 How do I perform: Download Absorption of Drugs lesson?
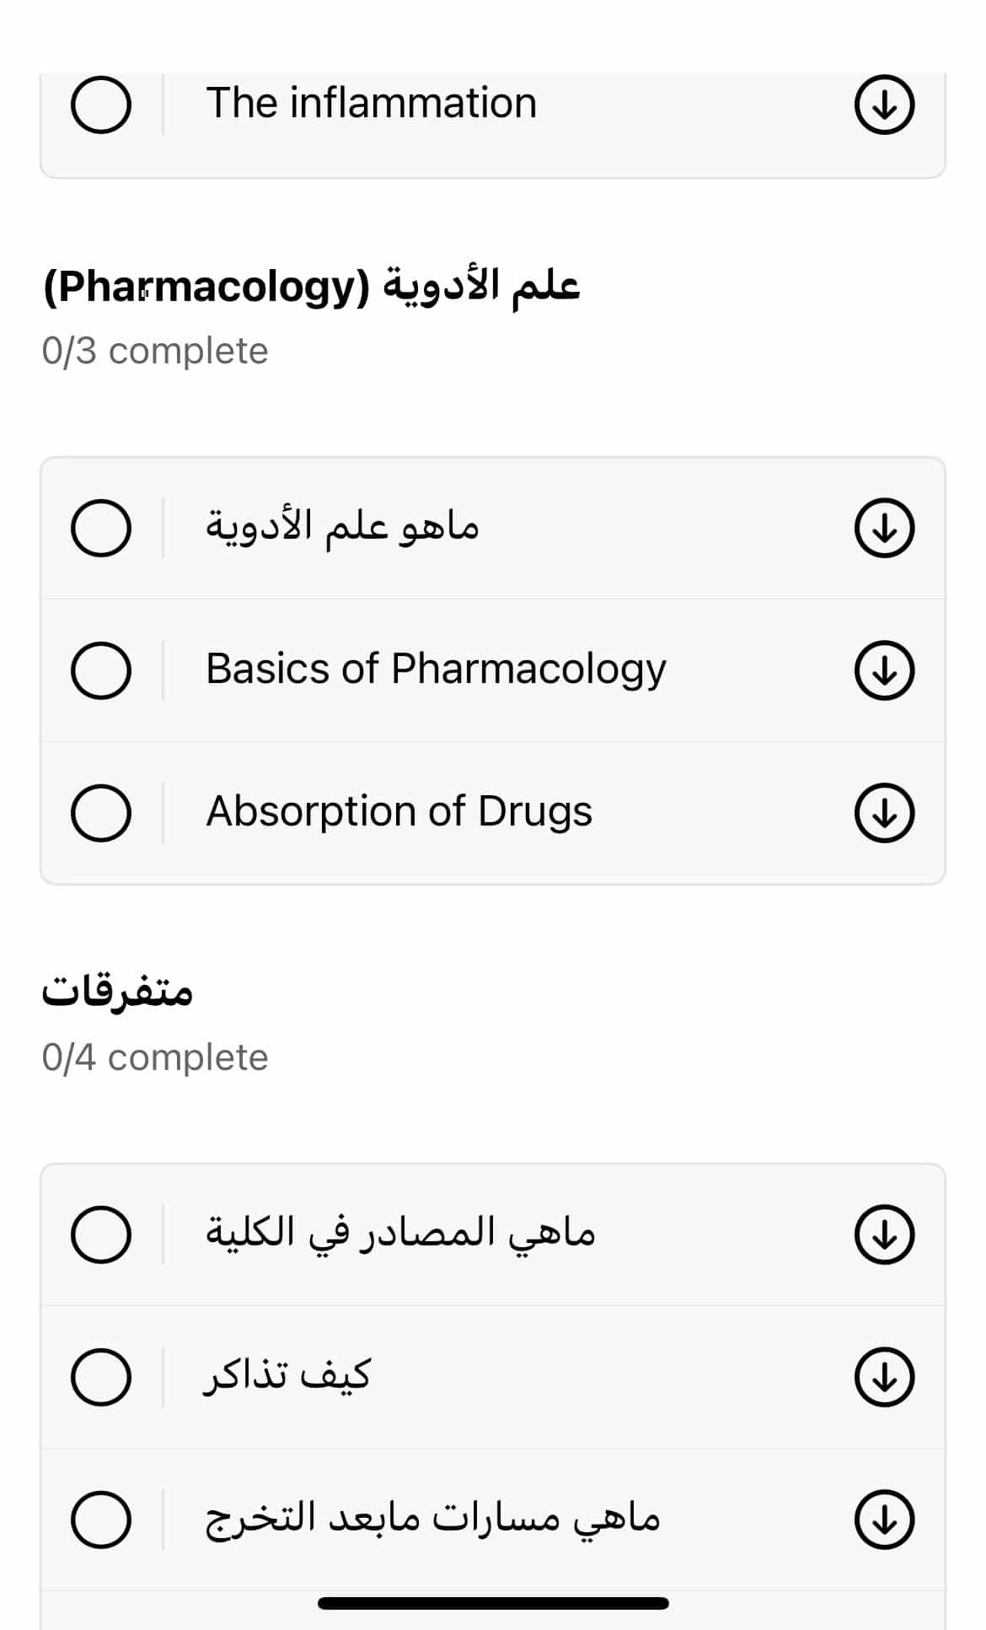point(884,813)
